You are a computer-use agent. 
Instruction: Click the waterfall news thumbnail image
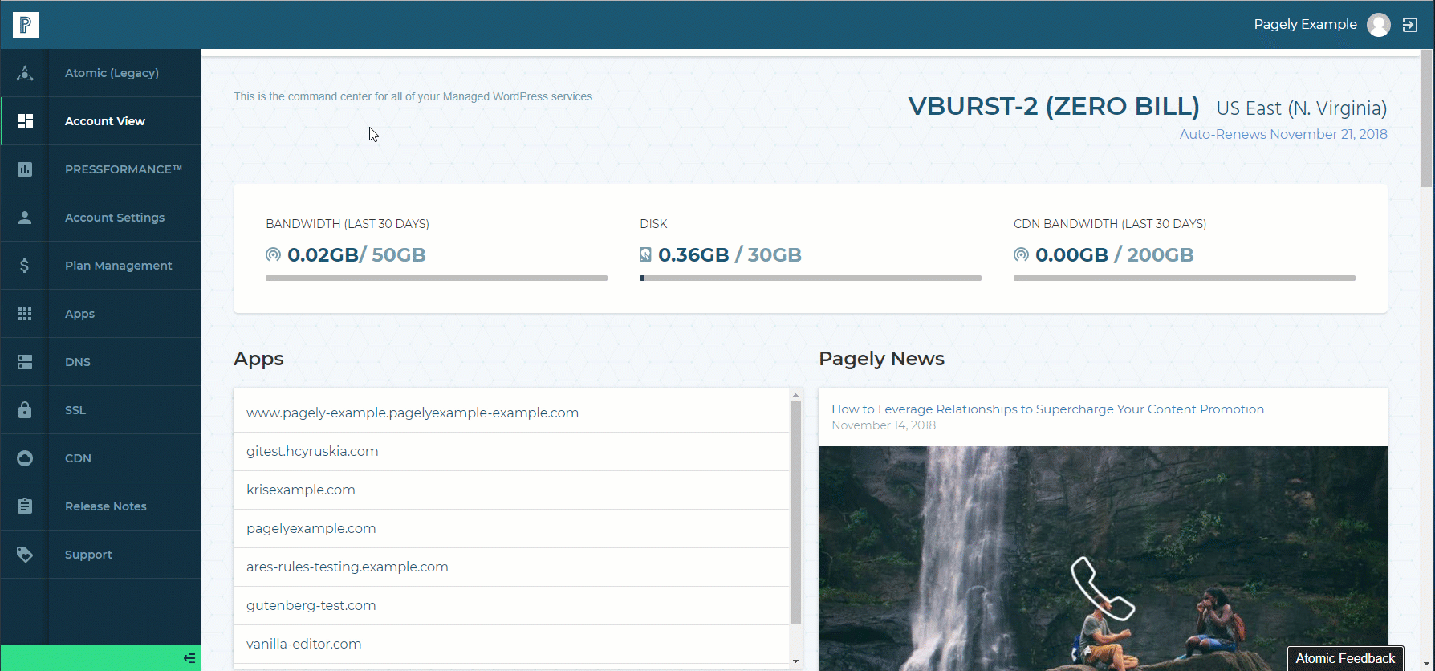click(x=1103, y=559)
